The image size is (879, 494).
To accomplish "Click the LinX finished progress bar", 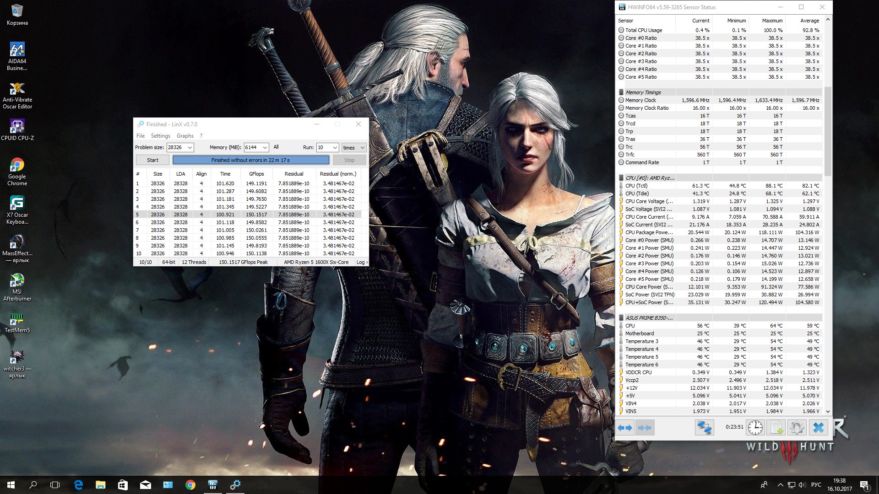I will point(250,160).
